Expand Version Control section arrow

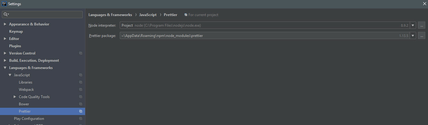point(5,53)
